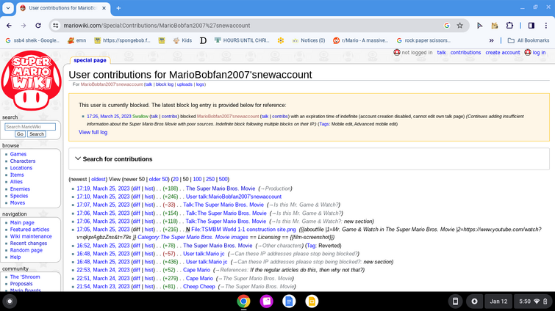Open Google Docs from shelf

click(x=289, y=301)
